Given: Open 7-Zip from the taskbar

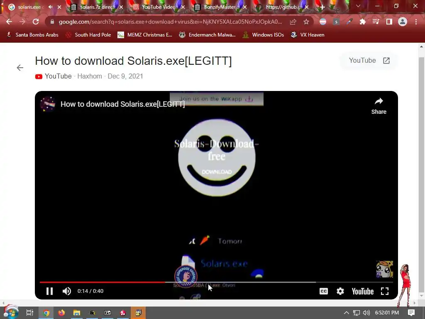Looking at the screenshot, I should [x=107, y=313].
